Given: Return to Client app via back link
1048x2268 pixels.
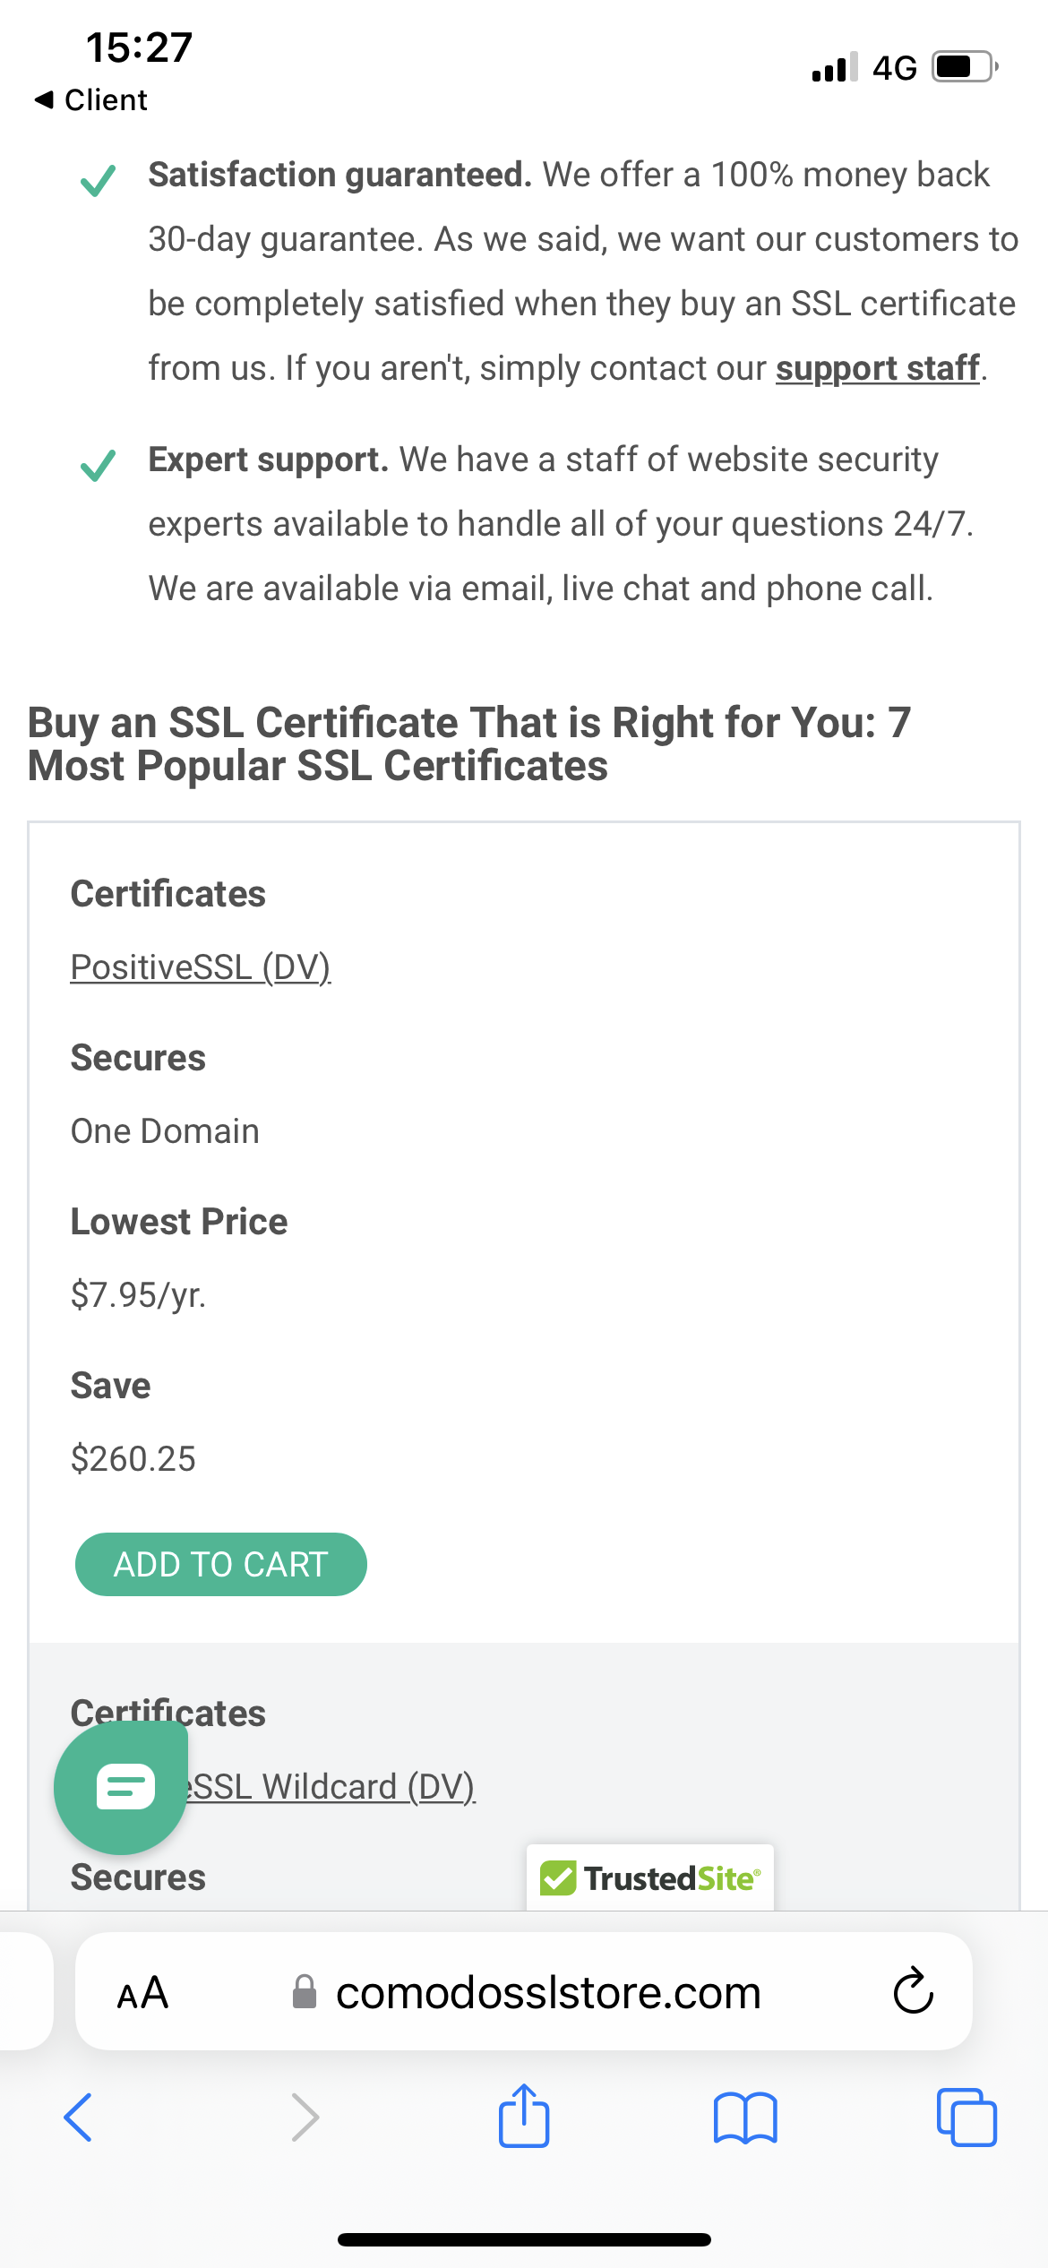Looking at the screenshot, I should pos(91,99).
